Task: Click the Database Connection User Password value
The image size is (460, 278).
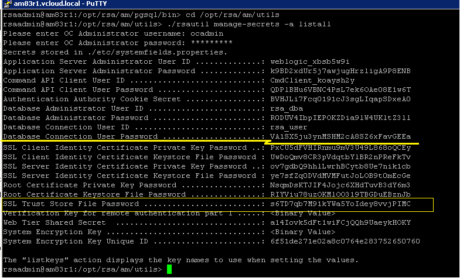Action: [x=340, y=136]
